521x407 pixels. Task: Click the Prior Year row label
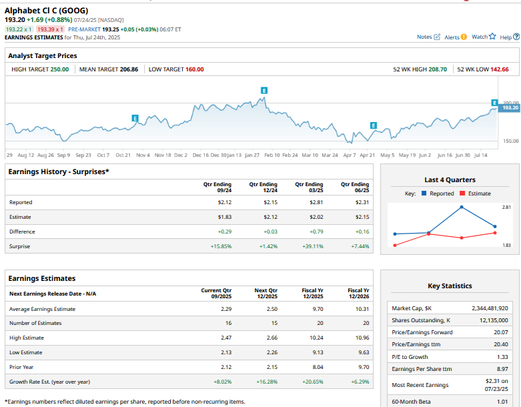pos(21,367)
